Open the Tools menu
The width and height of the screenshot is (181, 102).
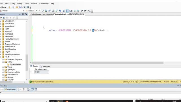tap(27, 4)
